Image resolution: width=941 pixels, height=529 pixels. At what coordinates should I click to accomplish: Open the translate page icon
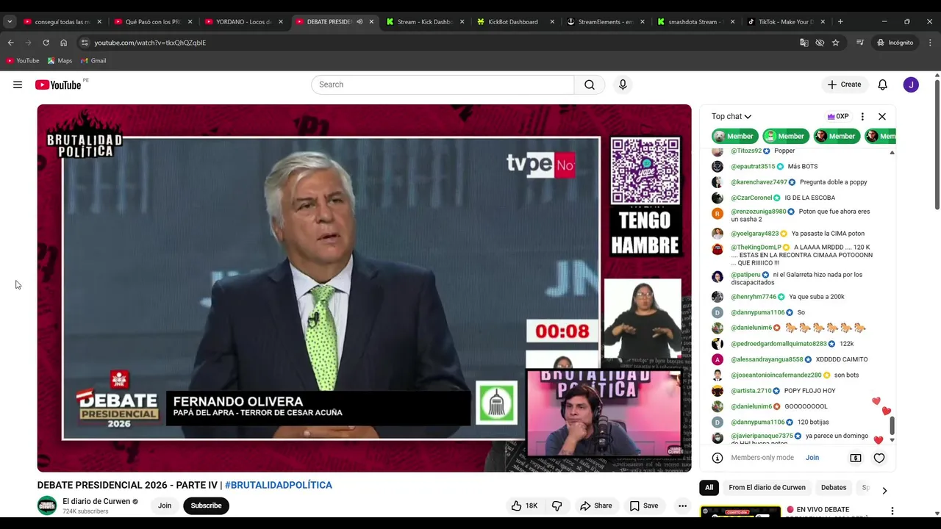click(804, 43)
